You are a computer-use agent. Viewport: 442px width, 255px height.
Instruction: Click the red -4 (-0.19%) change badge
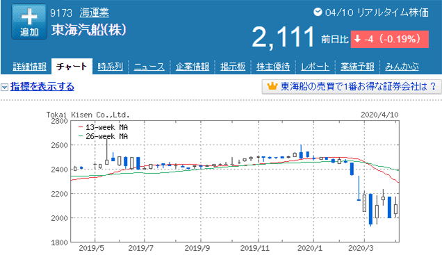(x=390, y=39)
